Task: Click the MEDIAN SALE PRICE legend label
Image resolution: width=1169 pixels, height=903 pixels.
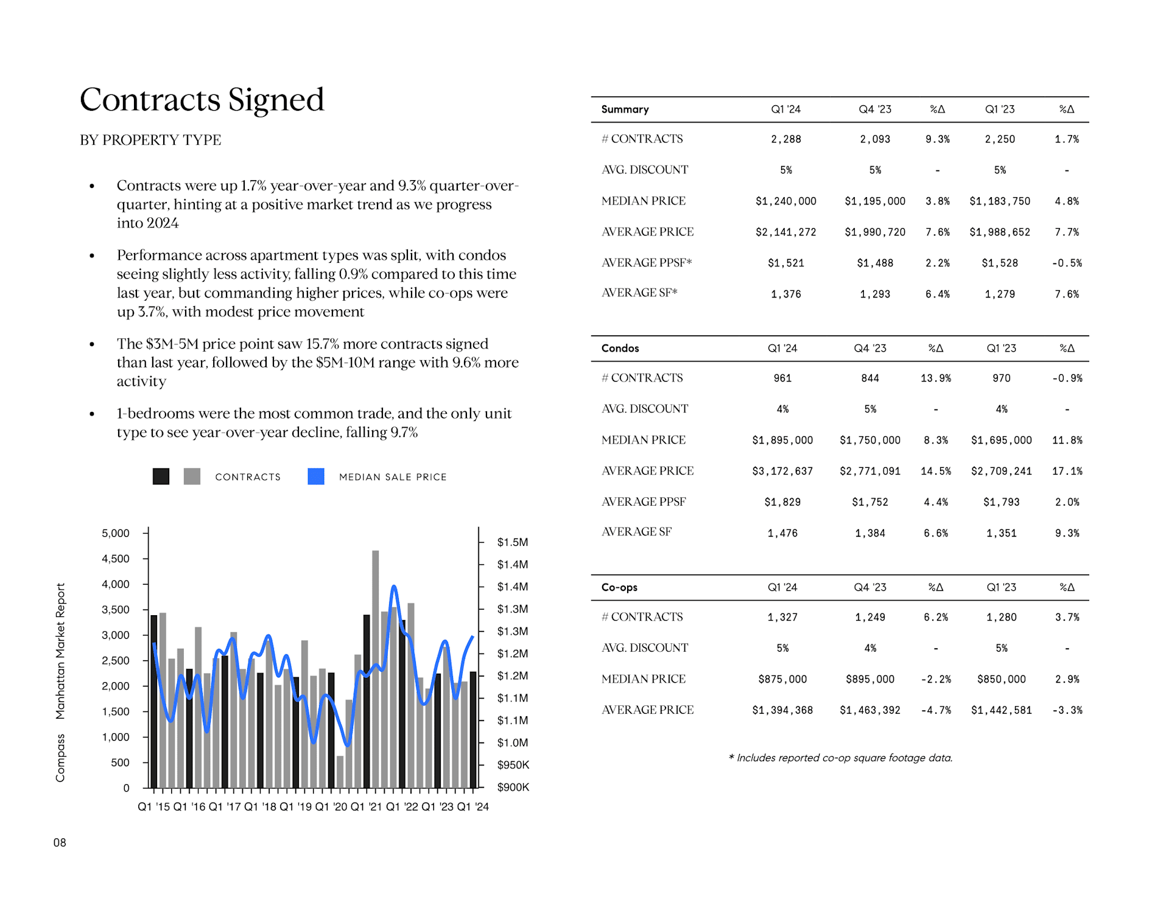Action: [x=393, y=477]
